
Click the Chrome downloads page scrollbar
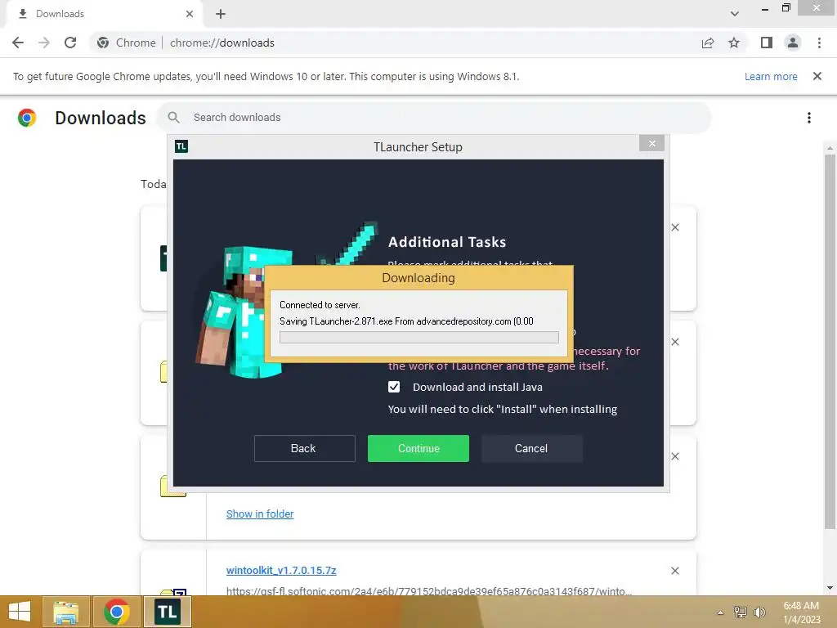(x=830, y=342)
